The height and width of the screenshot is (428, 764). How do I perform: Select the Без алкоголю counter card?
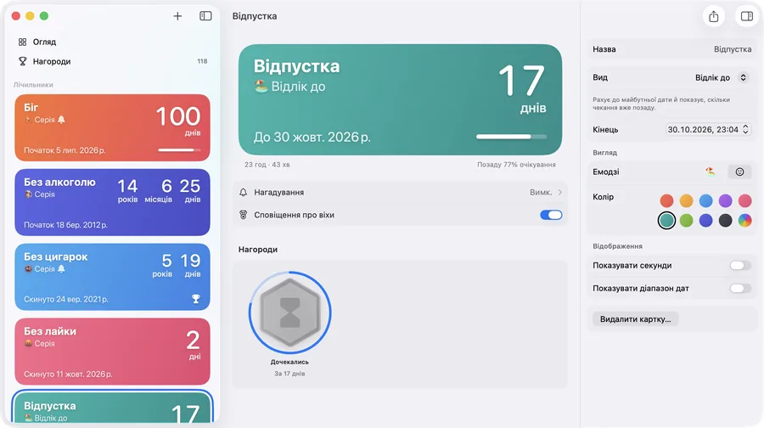pos(112,202)
